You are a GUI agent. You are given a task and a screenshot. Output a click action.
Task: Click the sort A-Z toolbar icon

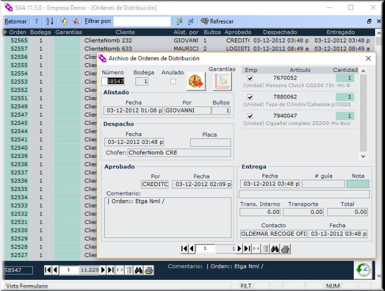(x=49, y=21)
